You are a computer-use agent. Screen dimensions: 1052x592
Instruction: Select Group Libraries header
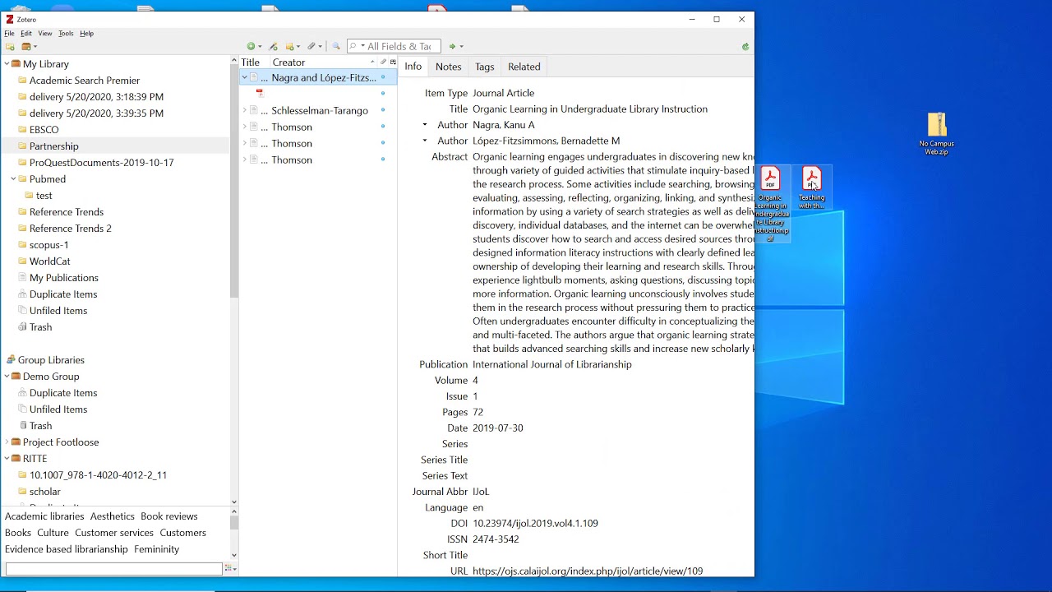[51, 360]
